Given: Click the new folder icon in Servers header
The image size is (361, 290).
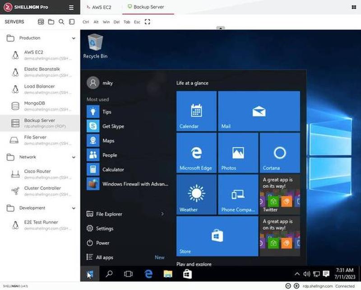Looking at the screenshot, I should [x=51, y=22].
